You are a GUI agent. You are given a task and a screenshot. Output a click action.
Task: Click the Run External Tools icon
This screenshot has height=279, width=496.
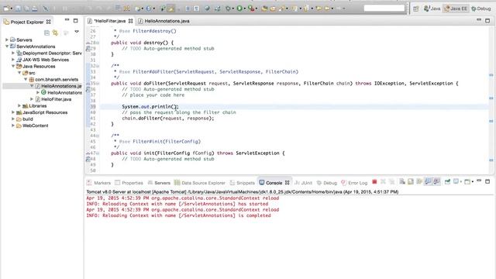pos(251,9)
